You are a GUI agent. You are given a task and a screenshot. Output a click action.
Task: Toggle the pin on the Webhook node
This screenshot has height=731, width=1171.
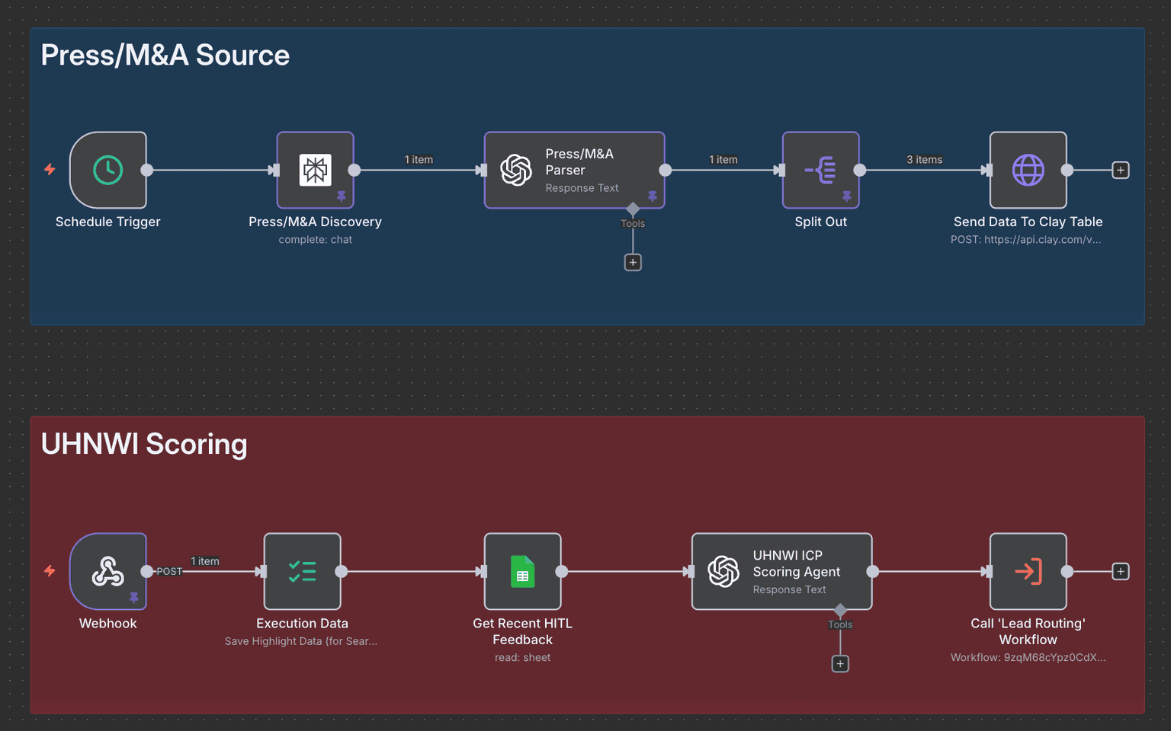(x=136, y=599)
